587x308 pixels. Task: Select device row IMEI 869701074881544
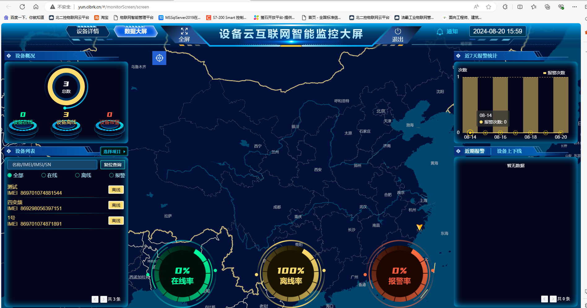(x=65, y=190)
